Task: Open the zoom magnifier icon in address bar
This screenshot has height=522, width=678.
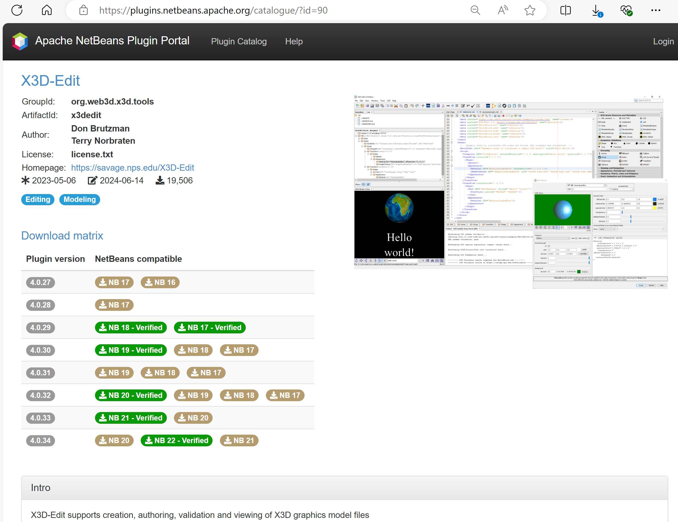Action: tap(475, 10)
